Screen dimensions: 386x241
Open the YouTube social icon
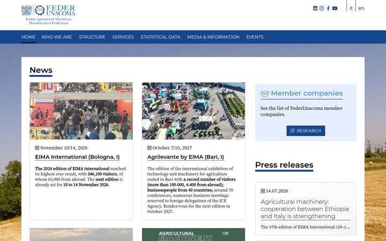(335, 8)
